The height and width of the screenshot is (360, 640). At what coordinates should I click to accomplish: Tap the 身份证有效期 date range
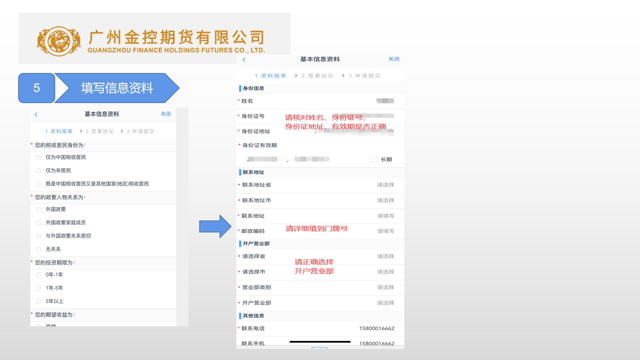288,159
